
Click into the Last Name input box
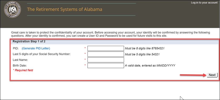(x=106, y=60)
